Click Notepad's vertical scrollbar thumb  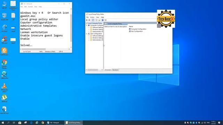[x=71, y=28]
